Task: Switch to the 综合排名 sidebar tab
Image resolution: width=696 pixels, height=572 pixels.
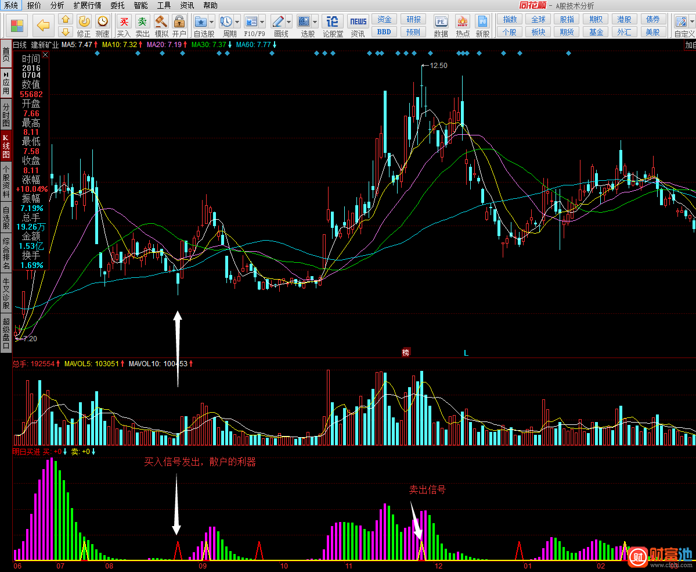Action: tap(6, 253)
